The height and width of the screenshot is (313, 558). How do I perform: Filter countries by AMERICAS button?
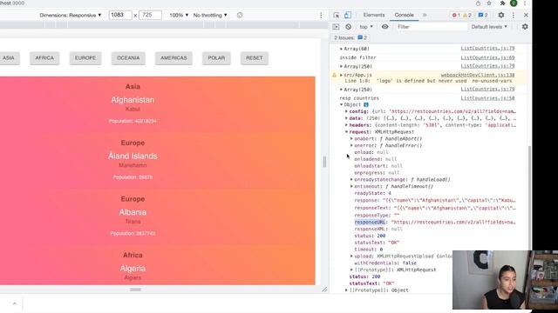pyautogui.click(x=174, y=58)
